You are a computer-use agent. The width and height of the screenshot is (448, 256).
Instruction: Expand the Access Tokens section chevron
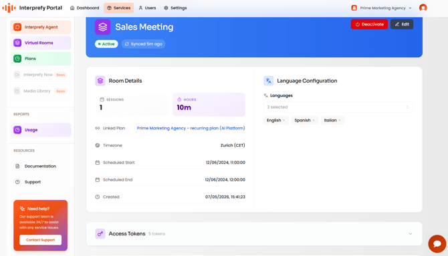tap(411, 234)
